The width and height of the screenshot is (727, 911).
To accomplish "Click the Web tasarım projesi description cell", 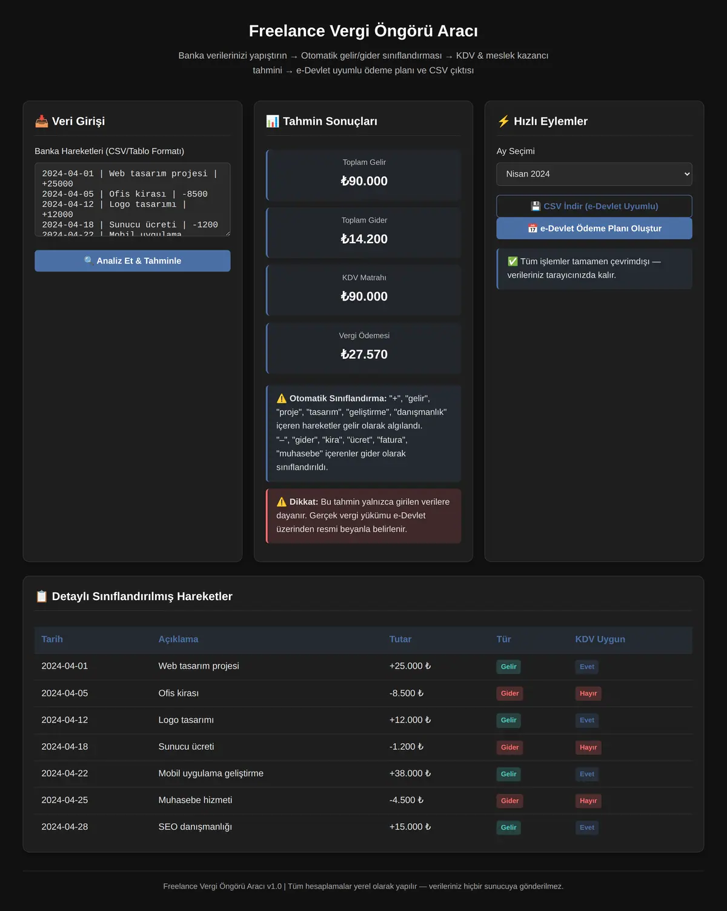I will pyautogui.click(x=199, y=666).
